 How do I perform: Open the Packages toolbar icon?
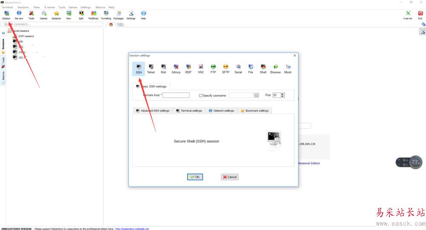tap(118, 15)
